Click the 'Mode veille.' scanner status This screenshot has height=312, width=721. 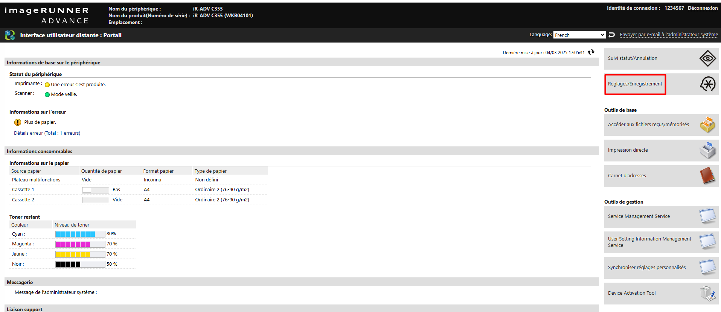click(64, 94)
